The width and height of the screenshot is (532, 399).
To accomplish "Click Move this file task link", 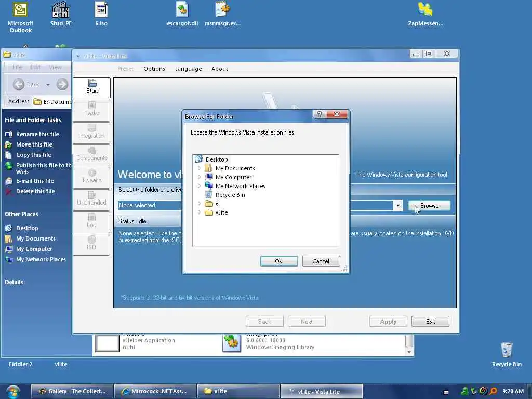I will coord(34,144).
